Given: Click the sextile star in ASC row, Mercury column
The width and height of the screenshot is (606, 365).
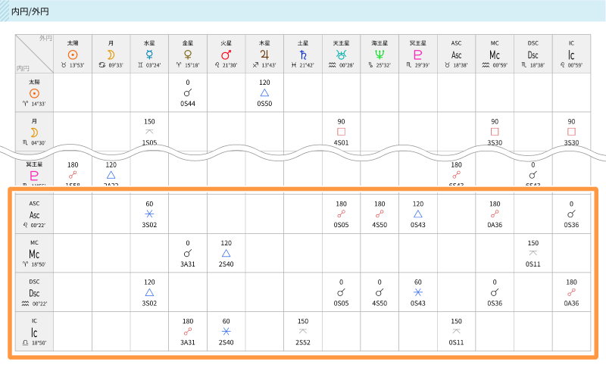Looking at the screenshot, I should click(149, 214).
